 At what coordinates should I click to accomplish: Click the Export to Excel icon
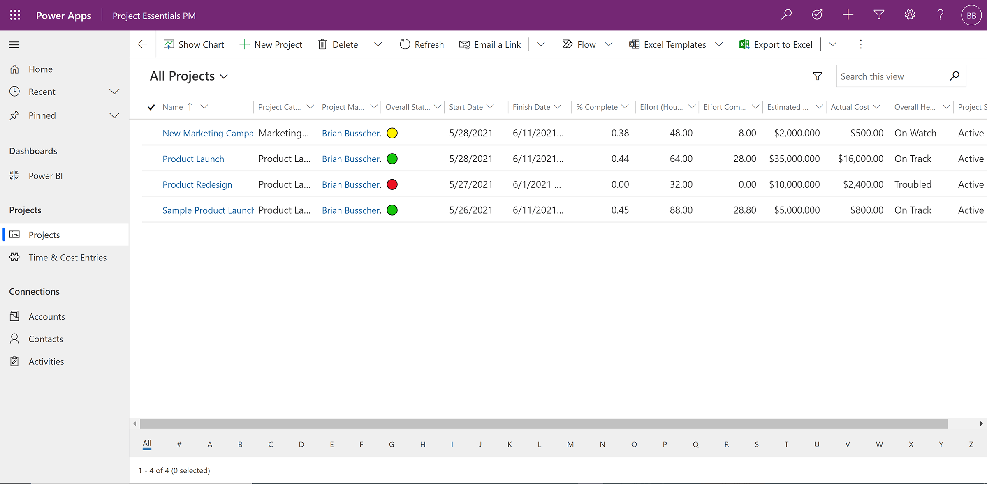pos(744,44)
